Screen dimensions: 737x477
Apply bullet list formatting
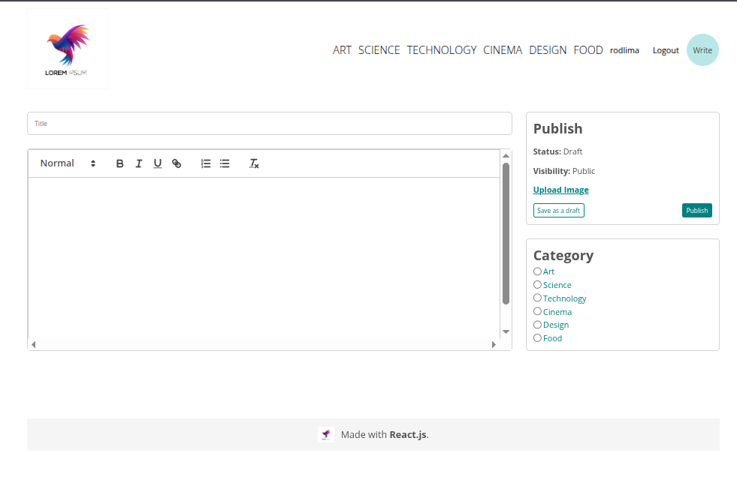225,163
